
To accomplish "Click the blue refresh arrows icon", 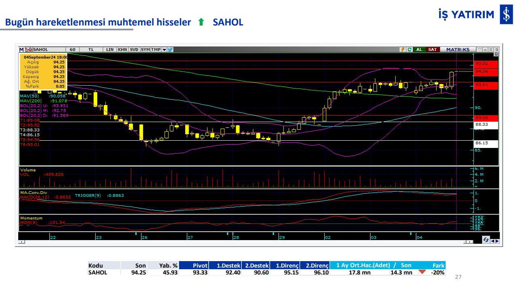I will click(x=485, y=240).
